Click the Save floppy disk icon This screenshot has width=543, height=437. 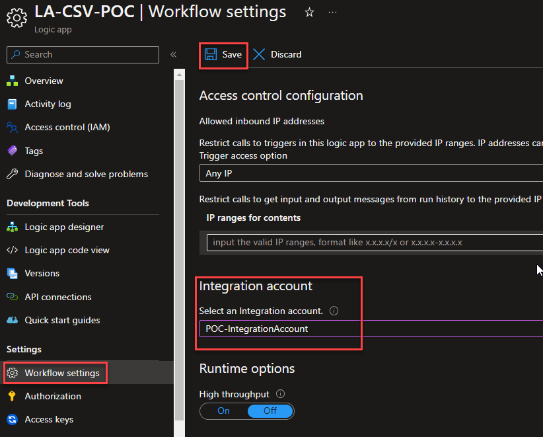[x=211, y=54]
